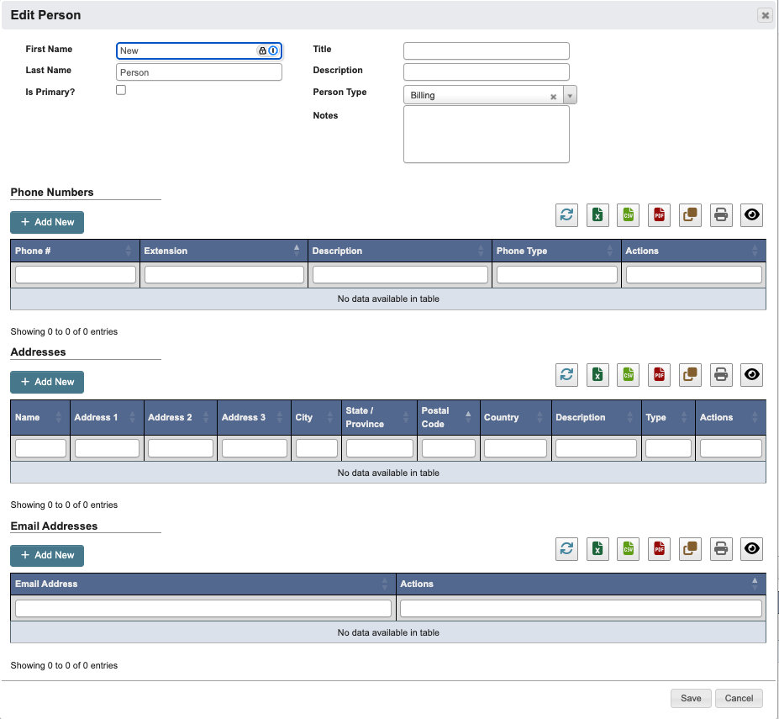Print the Phone Numbers table

(721, 215)
